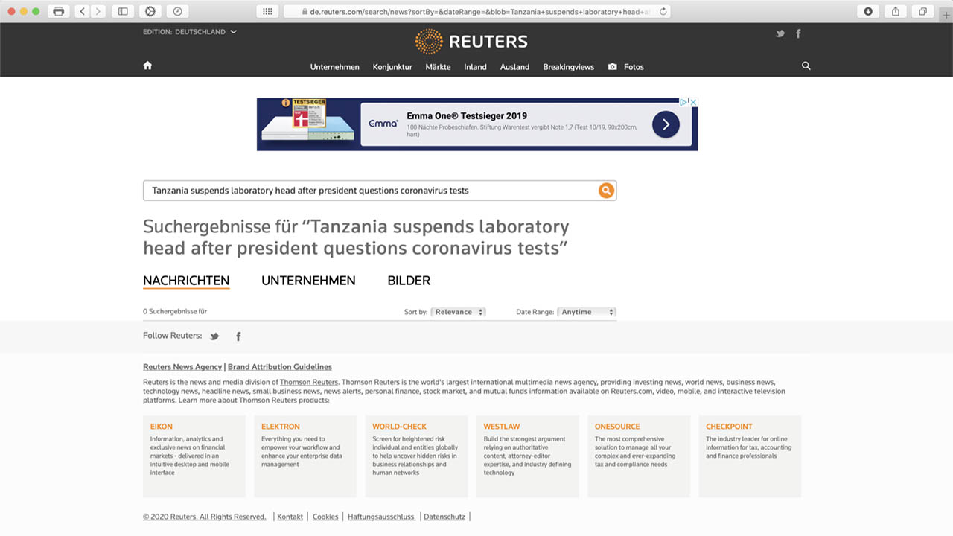The width and height of the screenshot is (953, 536).
Task: Open the Datenschutz footer link
Action: pos(444,517)
